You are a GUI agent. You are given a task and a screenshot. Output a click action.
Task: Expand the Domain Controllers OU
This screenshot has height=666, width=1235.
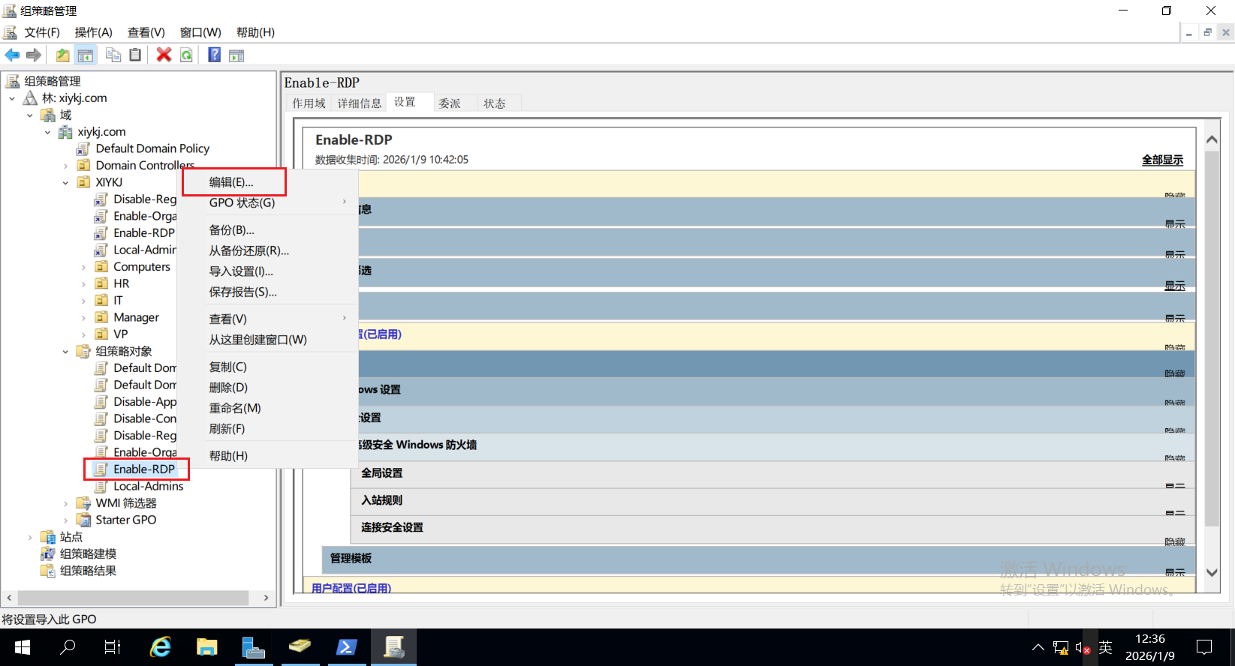66,166
